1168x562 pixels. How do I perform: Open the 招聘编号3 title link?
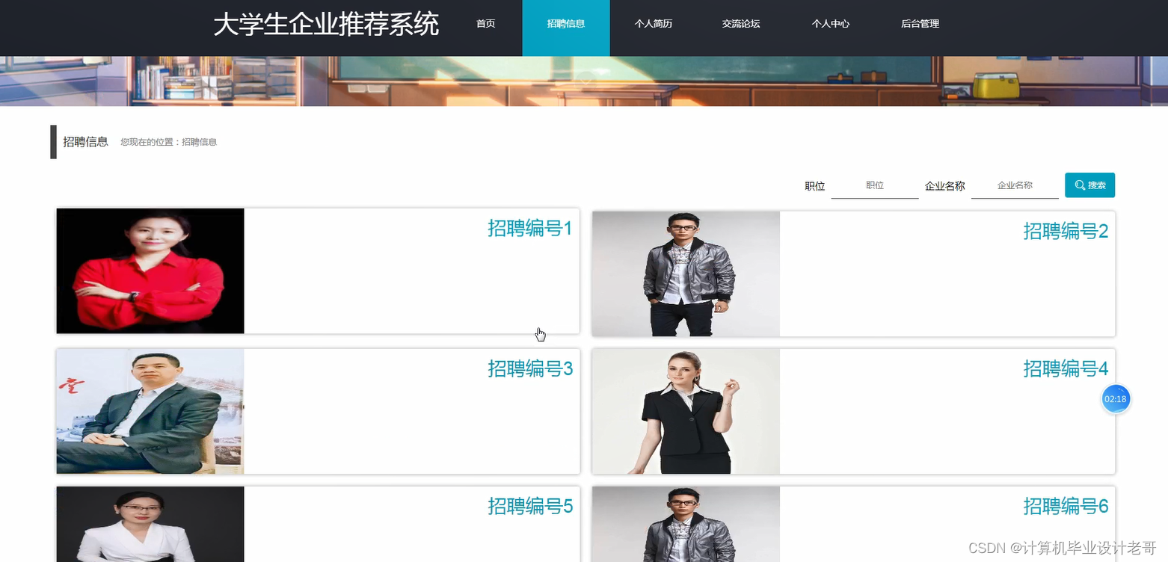[530, 368]
